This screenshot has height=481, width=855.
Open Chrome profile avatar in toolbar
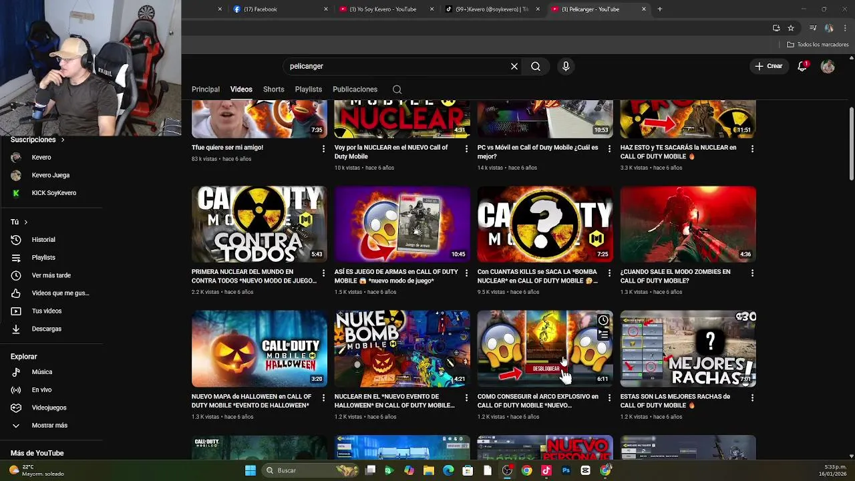click(829, 28)
